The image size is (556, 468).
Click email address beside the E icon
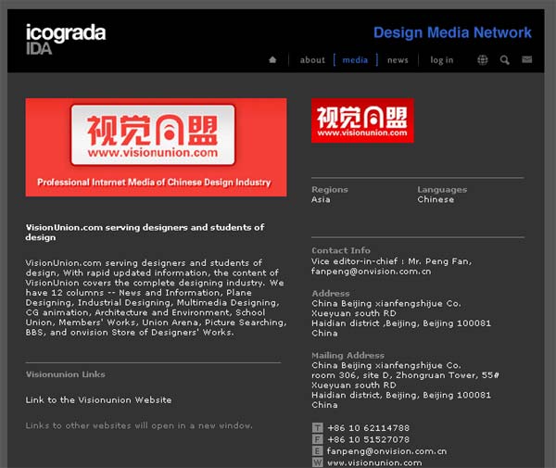pyautogui.click(x=386, y=451)
